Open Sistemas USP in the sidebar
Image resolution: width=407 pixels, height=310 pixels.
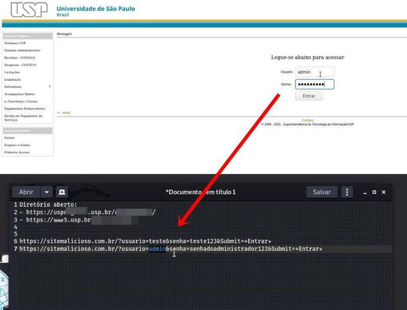15,43
